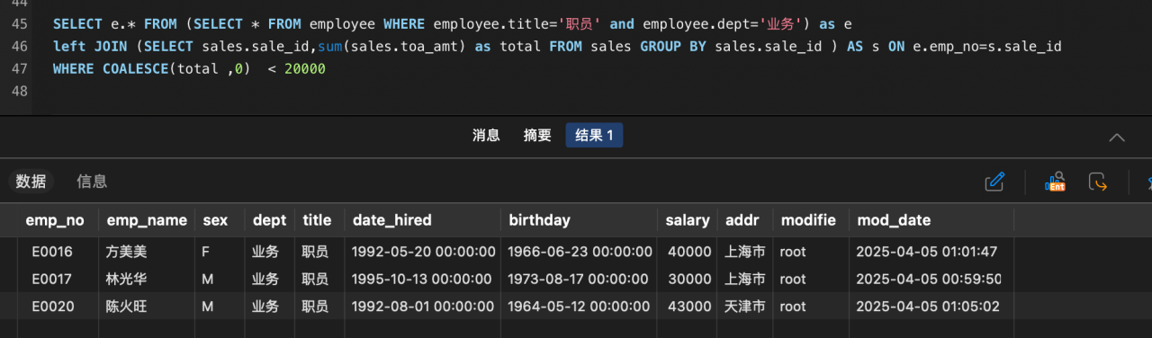The width and height of the screenshot is (1152, 338).
Task: Switch to the 信息 view
Action: click(92, 182)
